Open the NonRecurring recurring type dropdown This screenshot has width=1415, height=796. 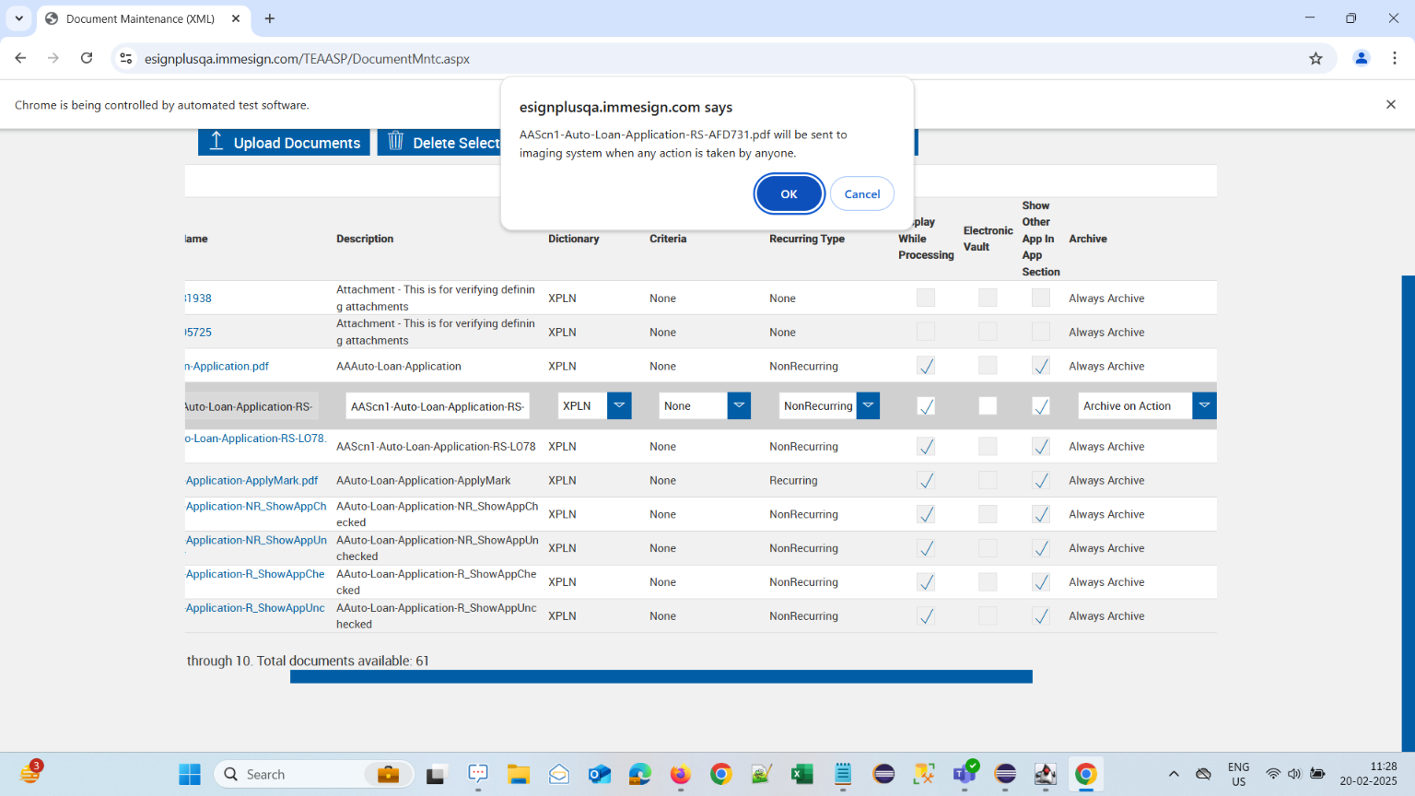pyautogui.click(x=868, y=406)
